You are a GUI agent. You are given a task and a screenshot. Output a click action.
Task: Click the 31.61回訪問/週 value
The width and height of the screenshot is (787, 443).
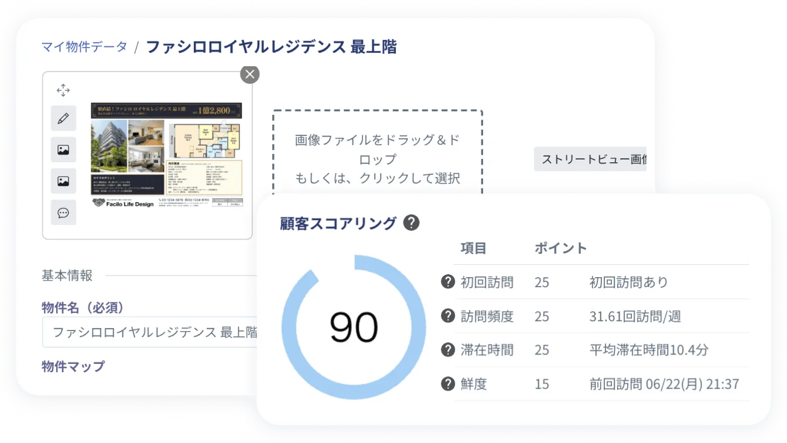(x=635, y=316)
